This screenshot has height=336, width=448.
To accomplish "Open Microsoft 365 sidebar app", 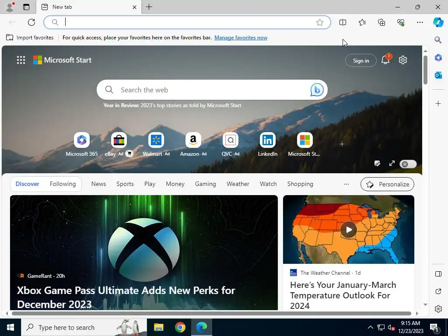I will (x=438, y=58).
